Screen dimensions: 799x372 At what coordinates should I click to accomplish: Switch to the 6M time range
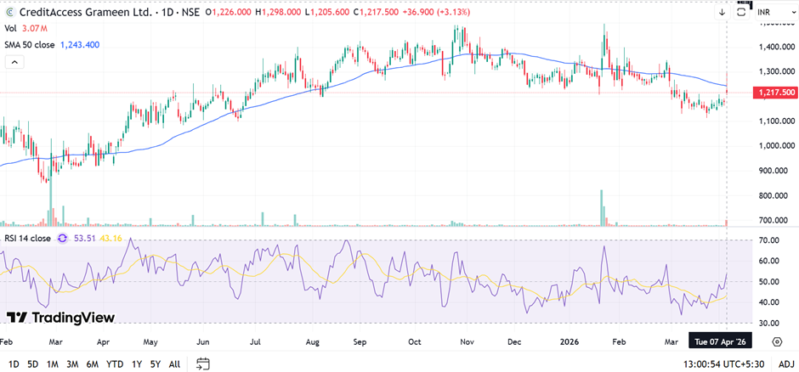[93, 364]
